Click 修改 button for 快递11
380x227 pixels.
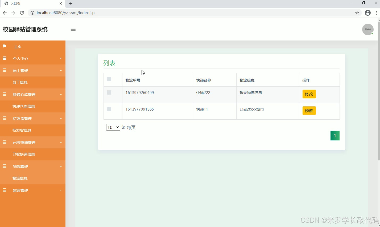click(309, 111)
